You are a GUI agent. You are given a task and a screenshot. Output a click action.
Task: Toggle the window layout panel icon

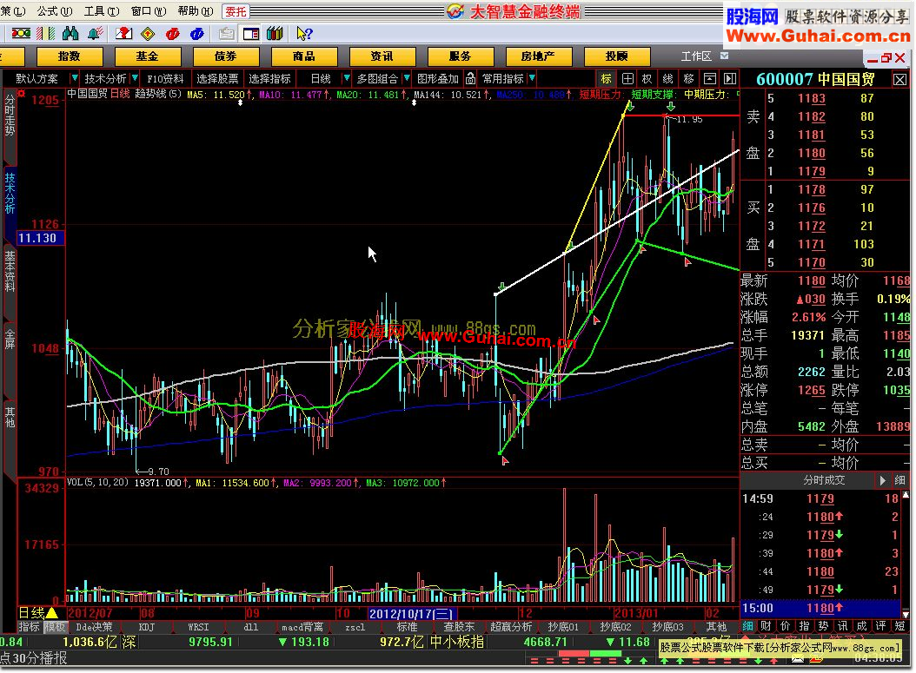250,34
